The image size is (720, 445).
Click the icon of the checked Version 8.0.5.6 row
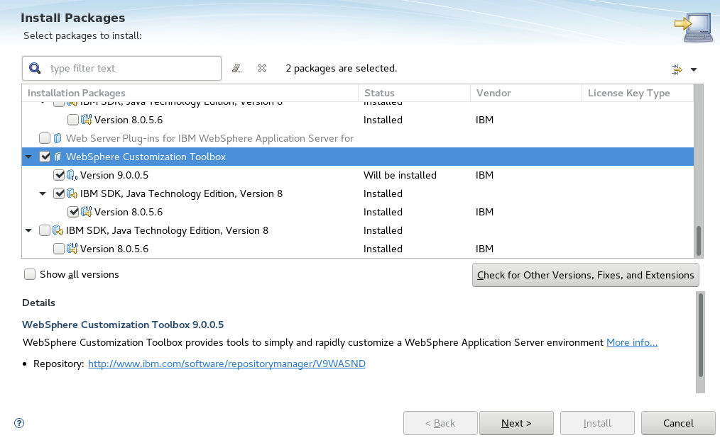87,212
